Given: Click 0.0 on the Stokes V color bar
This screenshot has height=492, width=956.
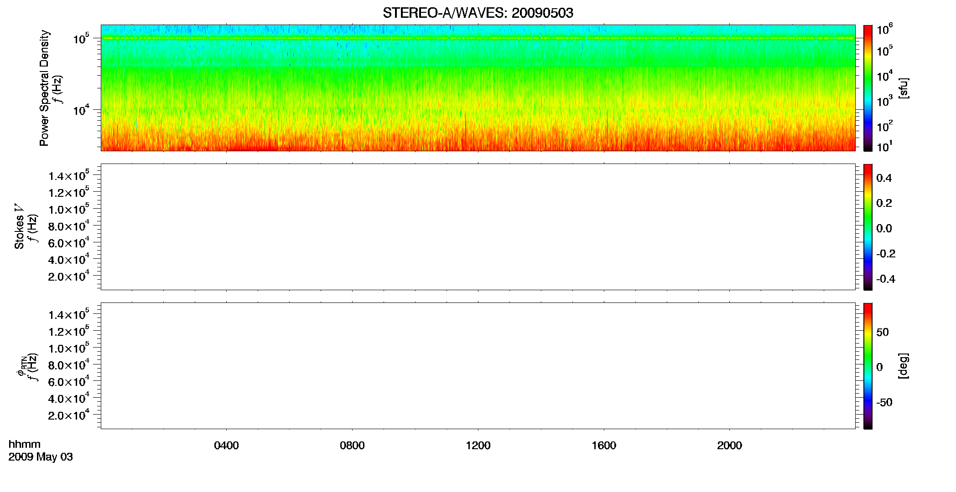Looking at the screenshot, I should [x=884, y=228].
